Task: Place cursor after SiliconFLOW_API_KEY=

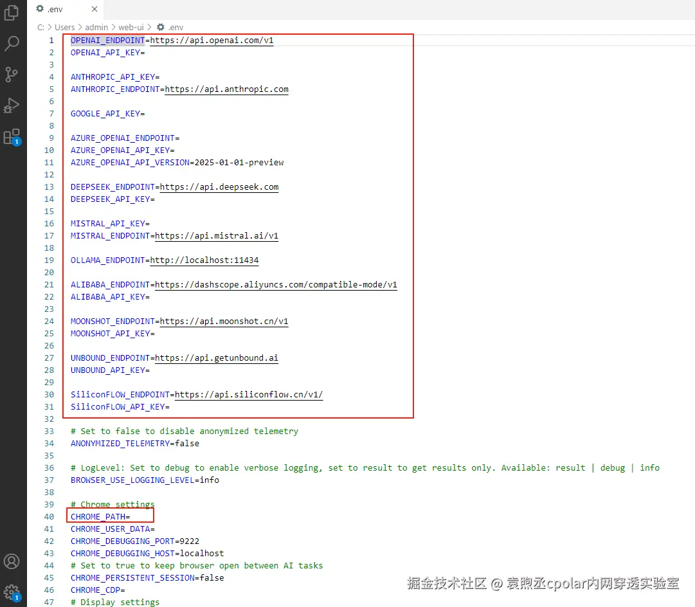Action: [x=170, y=406]
